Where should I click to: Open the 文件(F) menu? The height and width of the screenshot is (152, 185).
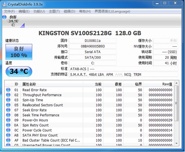[x=9, y=11]
